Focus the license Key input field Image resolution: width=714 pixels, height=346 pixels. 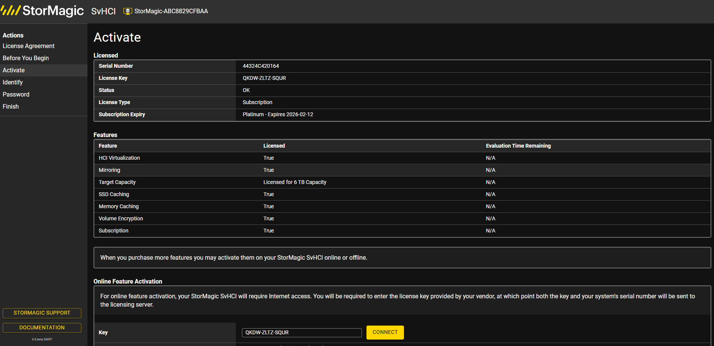pyautogui.click(x=302, y=332)
